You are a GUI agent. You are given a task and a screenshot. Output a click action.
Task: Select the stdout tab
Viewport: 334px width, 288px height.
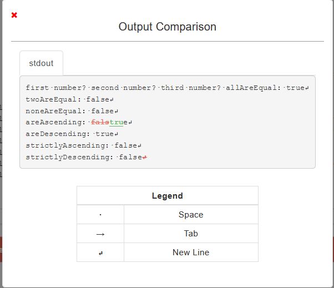pyautogui.click(x=41, y=63)
